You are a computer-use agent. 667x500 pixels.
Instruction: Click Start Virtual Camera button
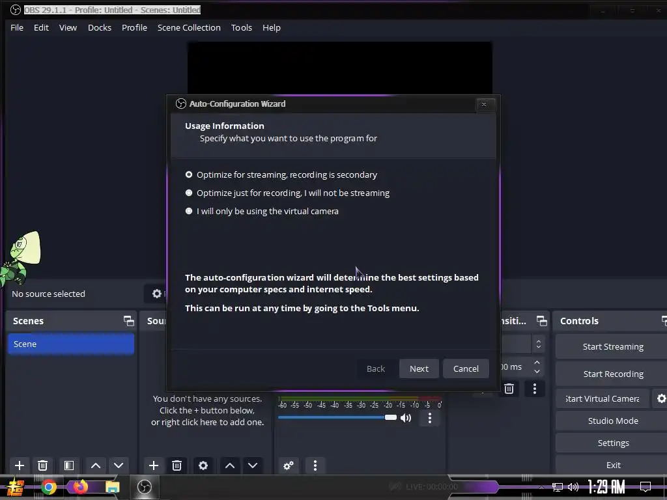[x=603, y=399]
